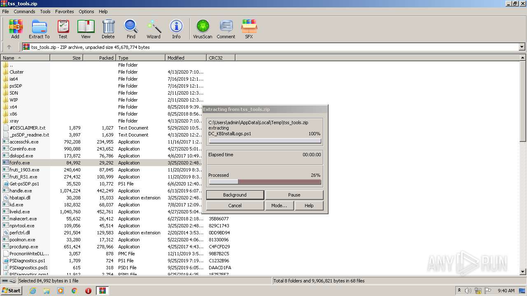The image size is (527, 296).
Task: Cancel the extraction
Action: (235, 206)
